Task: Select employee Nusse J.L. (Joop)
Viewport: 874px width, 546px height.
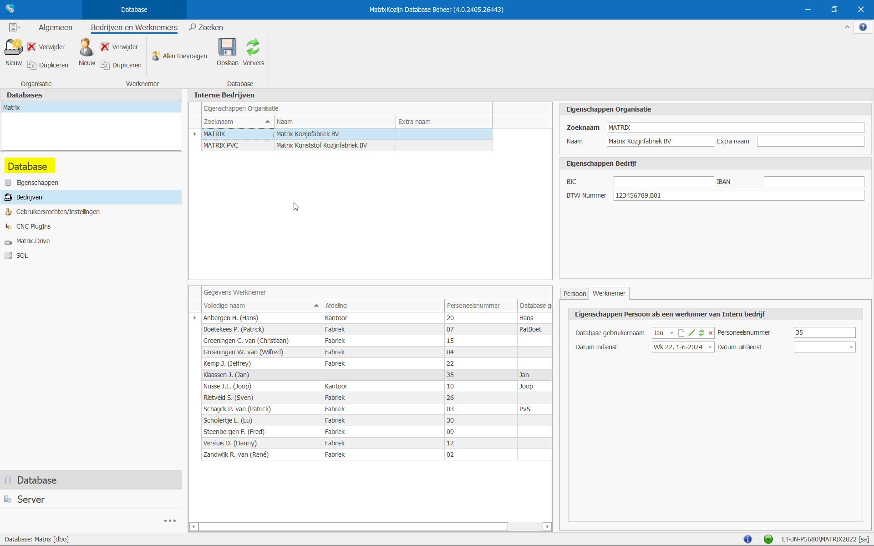Action: tap(377, 386)
